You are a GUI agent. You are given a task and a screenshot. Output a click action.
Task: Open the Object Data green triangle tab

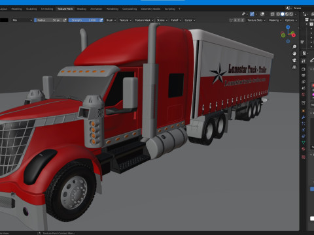click(x=304, y=142)
